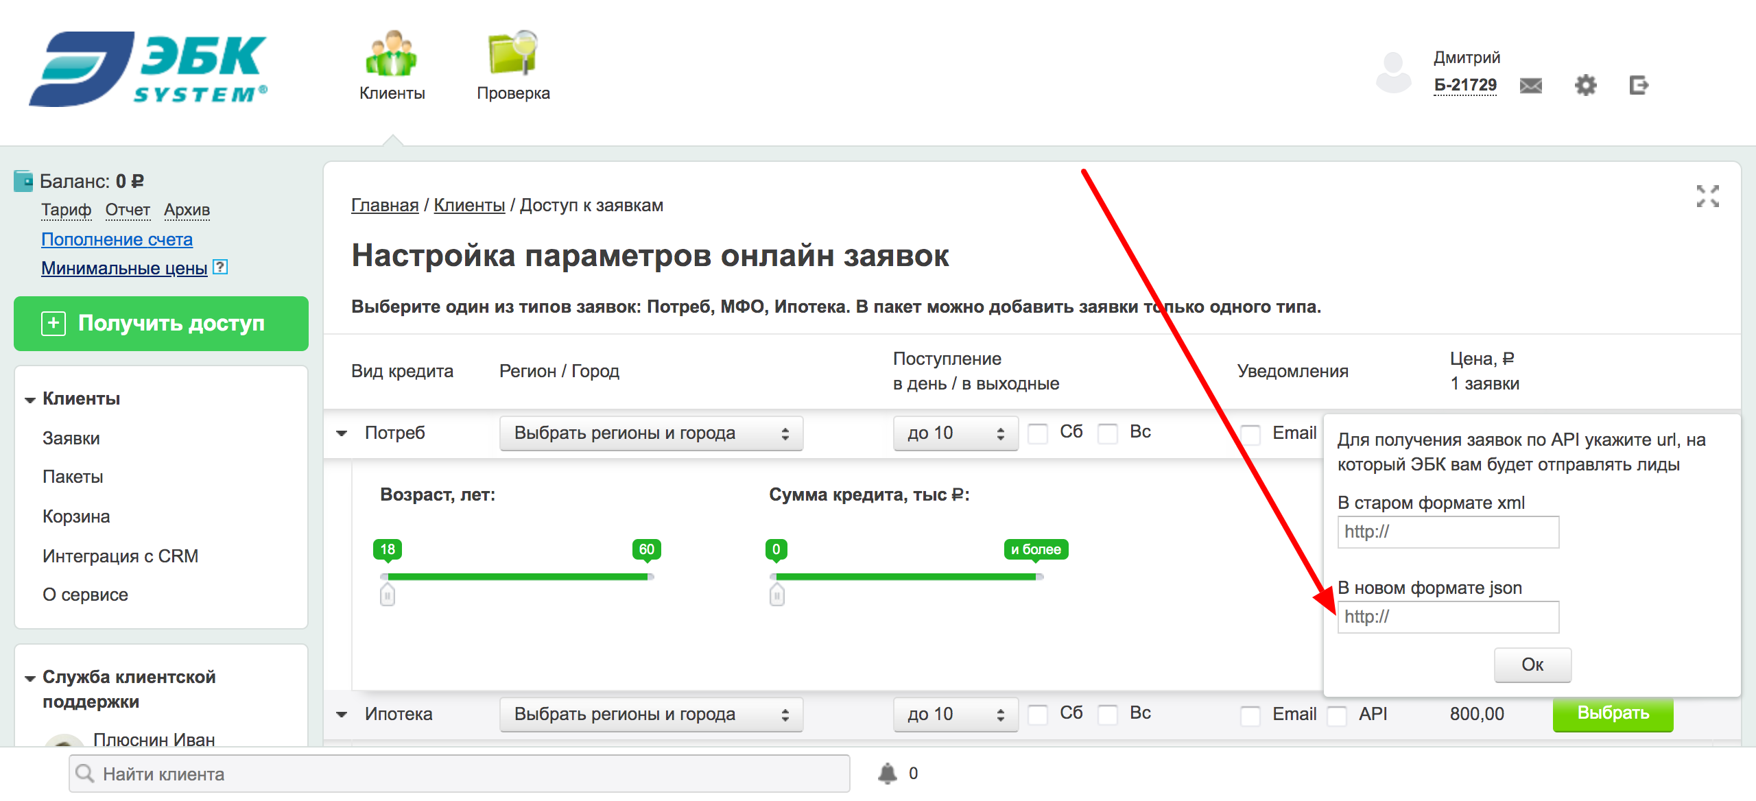Click the Тариф link
The image size is (1756, 801).
tap(66, 210)
